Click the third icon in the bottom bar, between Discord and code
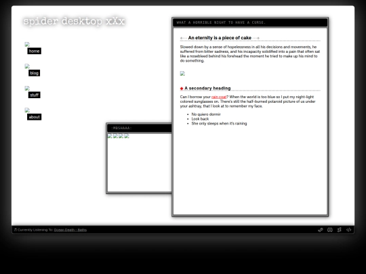This screenshot has height=274, width=366. pyautogui.click(x=340, y=230)
